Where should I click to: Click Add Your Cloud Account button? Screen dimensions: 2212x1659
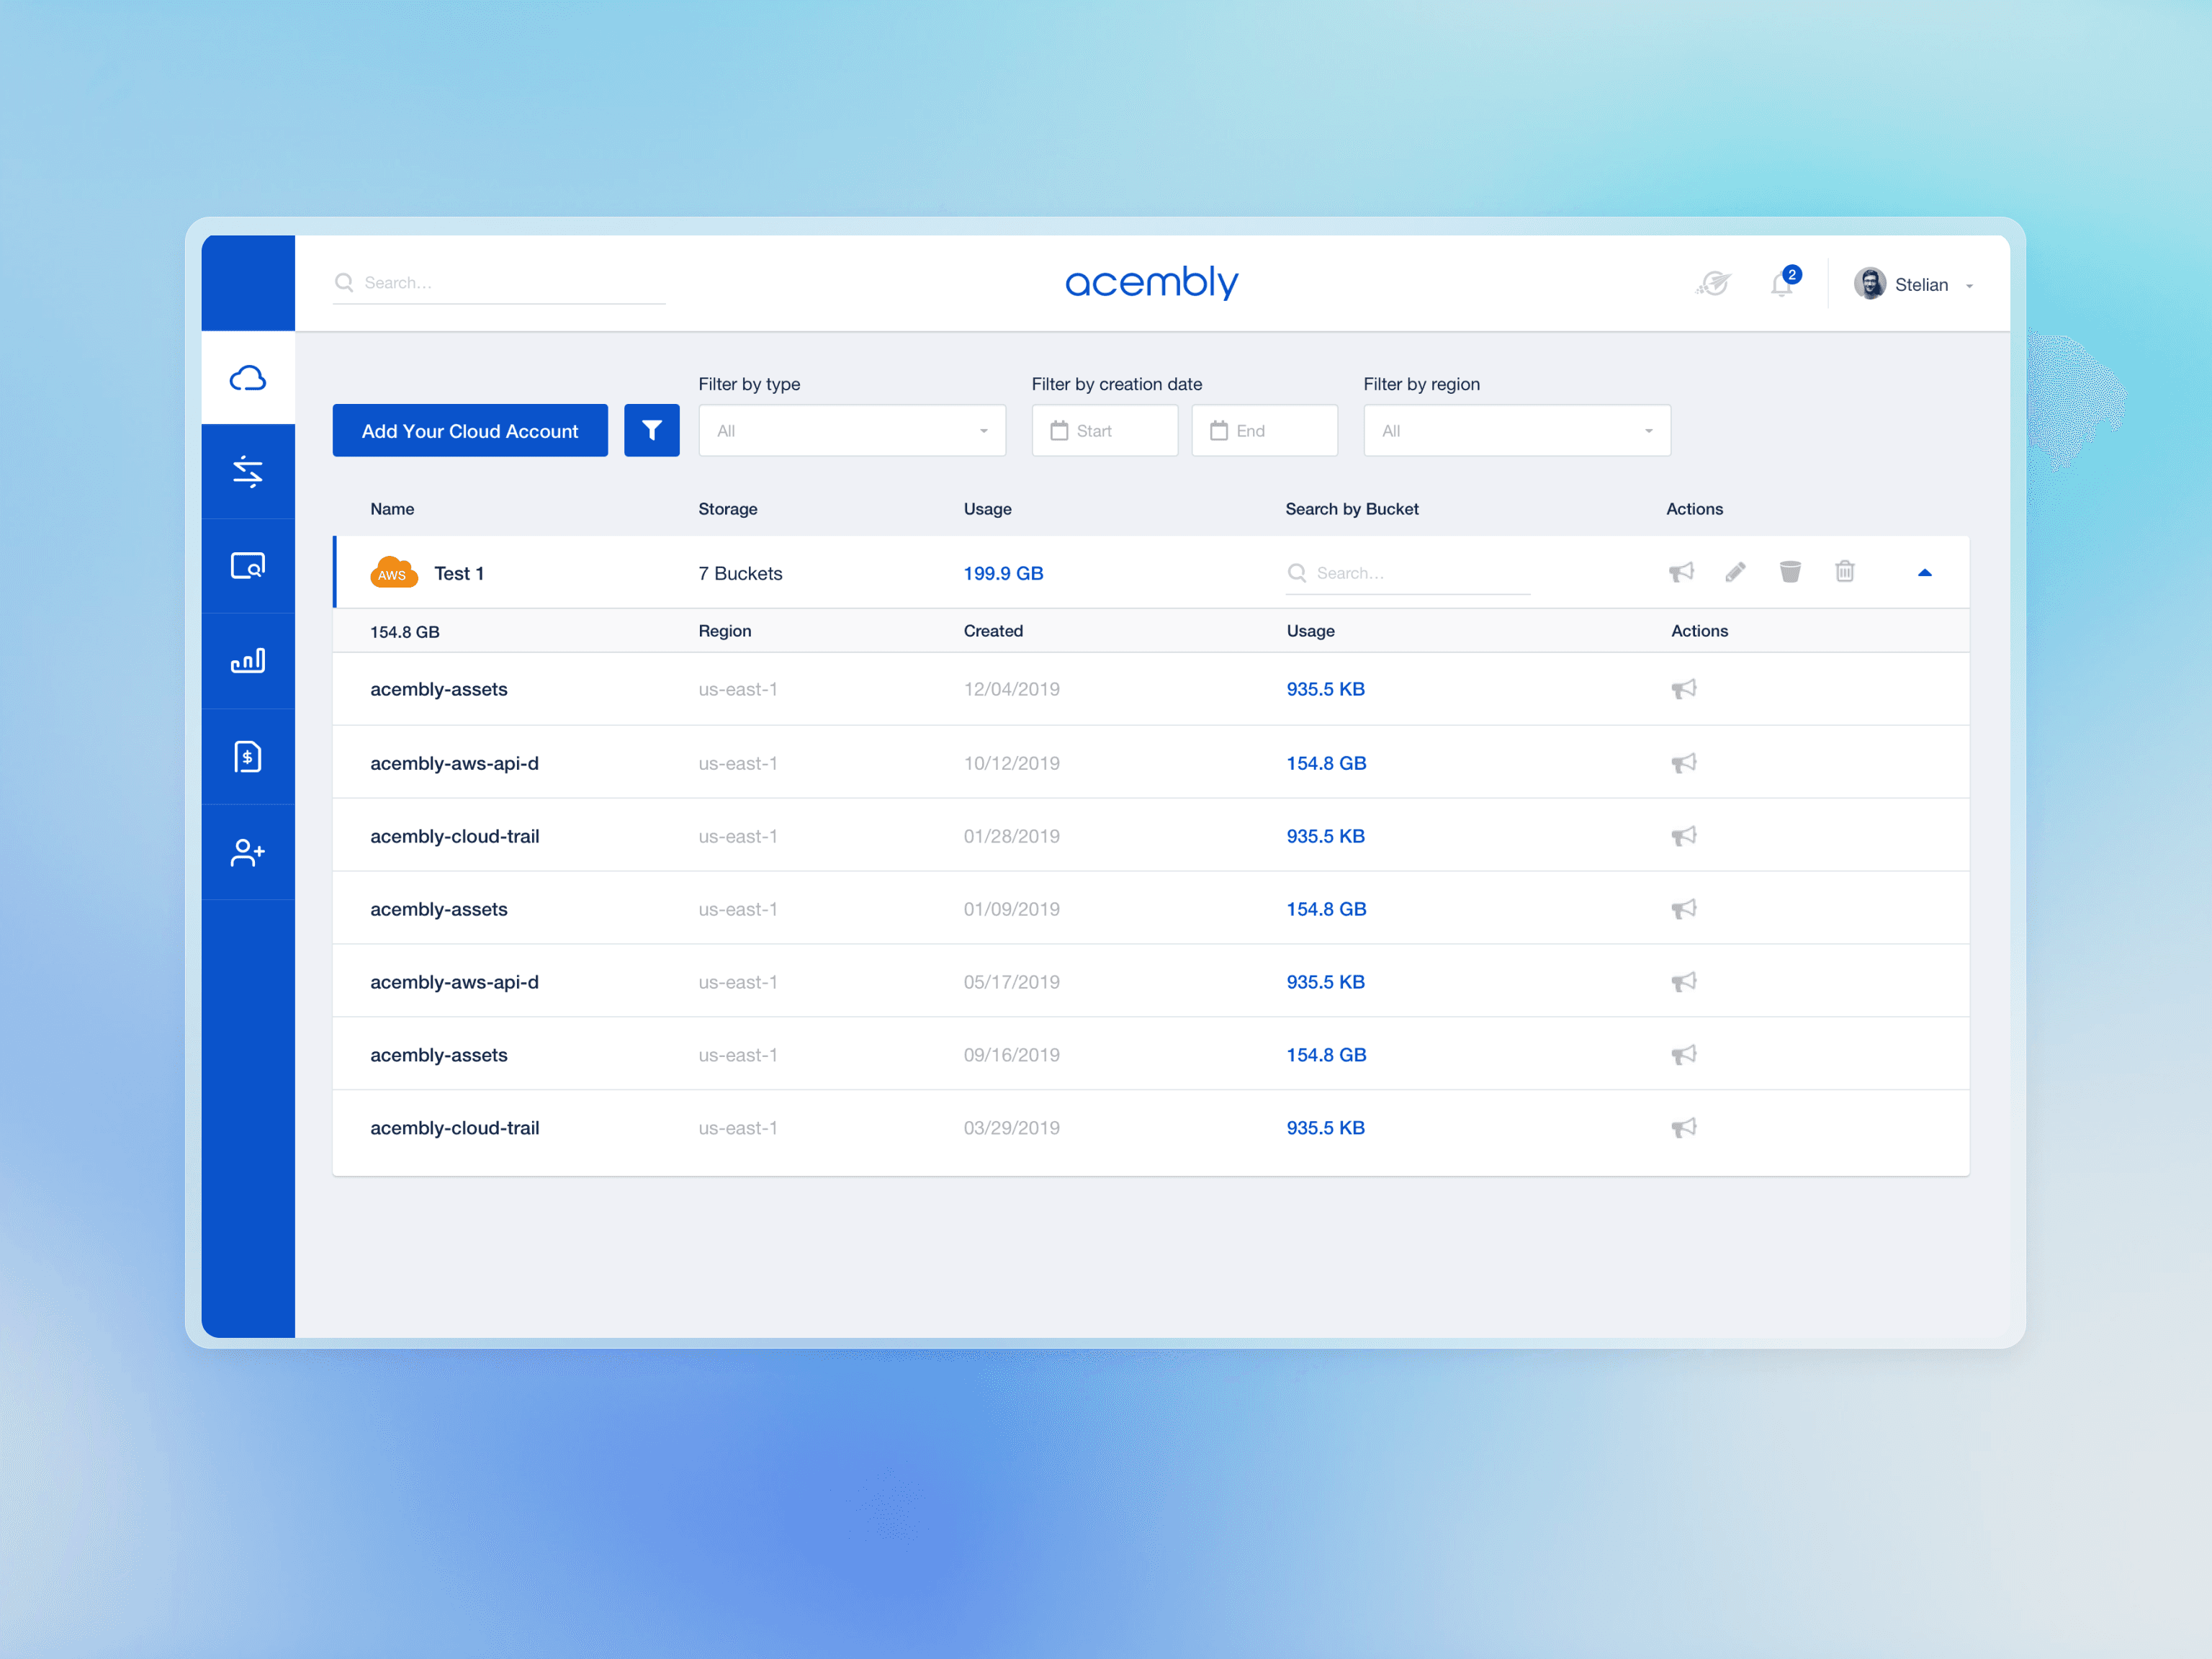(x=470, y=431)
